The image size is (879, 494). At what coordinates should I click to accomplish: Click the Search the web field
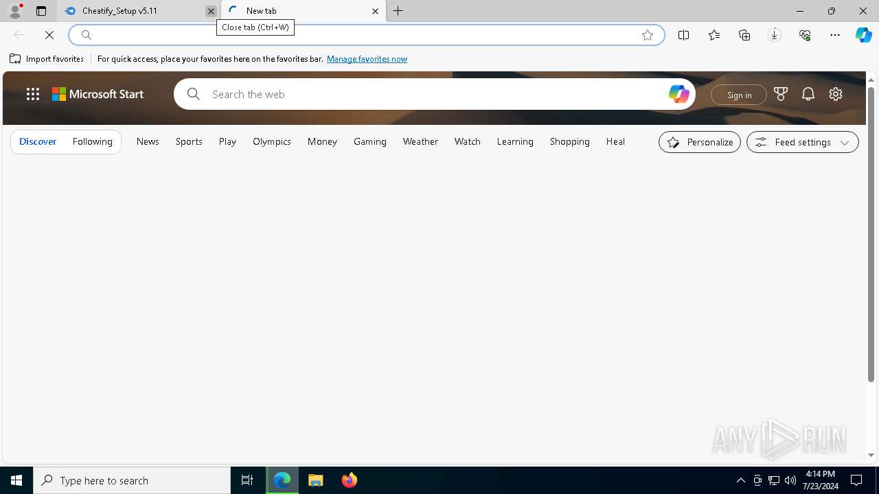(436, 94)
